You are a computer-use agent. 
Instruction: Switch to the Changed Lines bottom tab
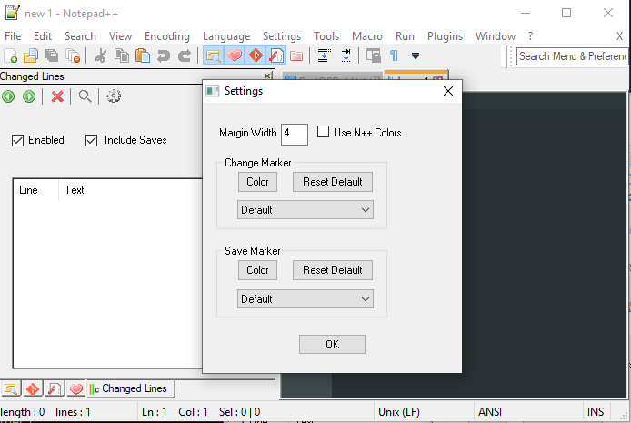[x=130, y=388]
